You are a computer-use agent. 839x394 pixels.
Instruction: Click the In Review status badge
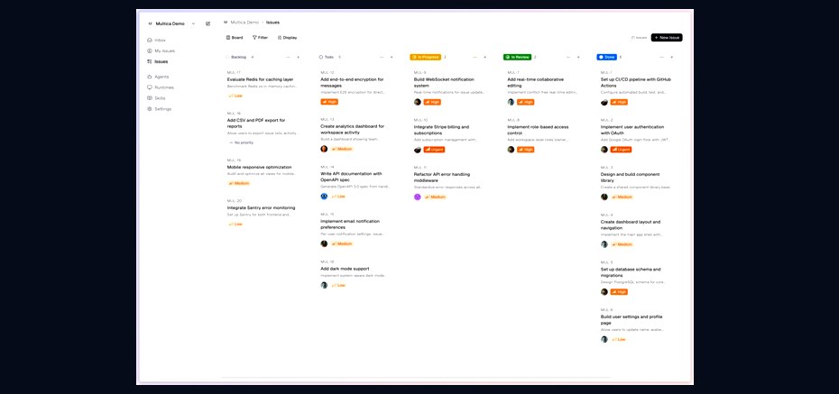518,57
